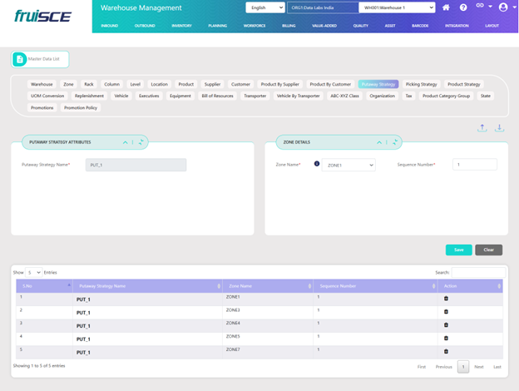519x391 pixels.
Task: Click the table Search input field
Action: (x=478, y=272)
